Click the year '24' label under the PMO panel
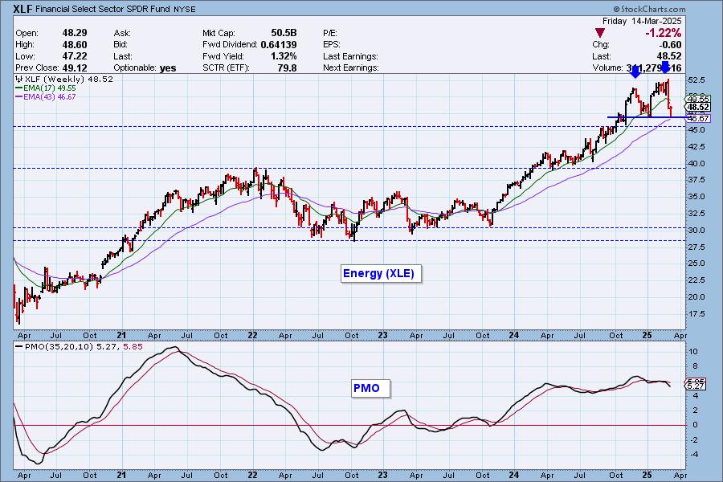The height and width of the screenshot is (482, 723). pyautogui.click(x=514, y=475)
